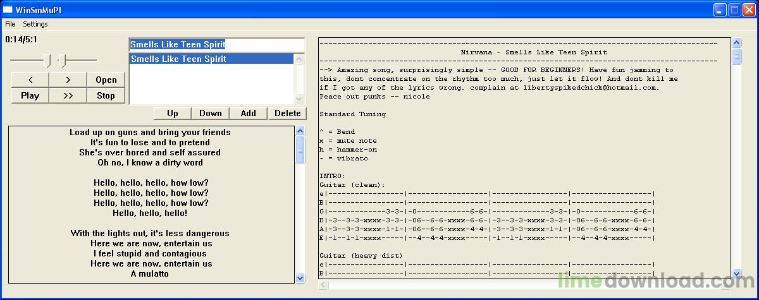Stop the song playback
759x300 pixels.
coord(106,95)
